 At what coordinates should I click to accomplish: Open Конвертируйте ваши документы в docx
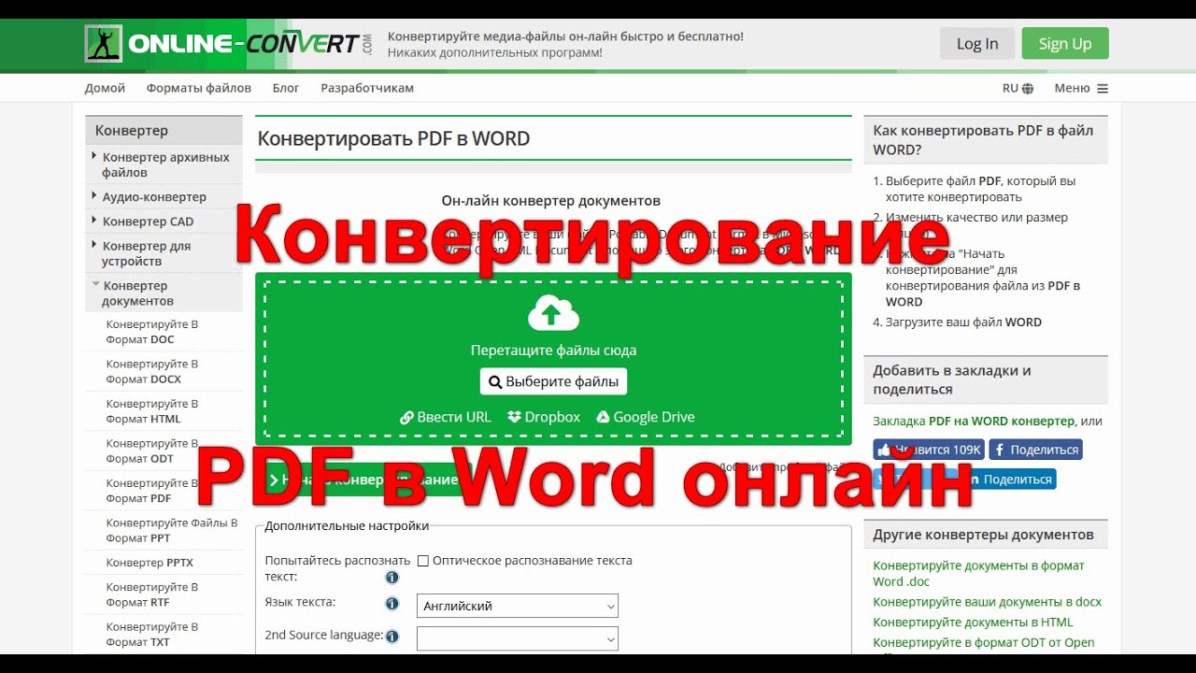[987, 602]
